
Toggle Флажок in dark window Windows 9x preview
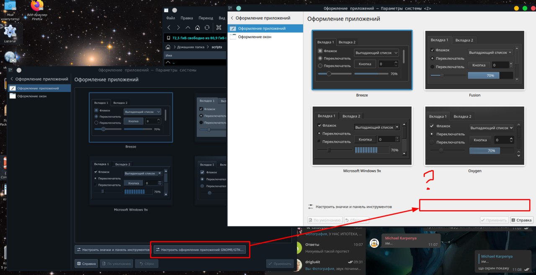(96, 172)
